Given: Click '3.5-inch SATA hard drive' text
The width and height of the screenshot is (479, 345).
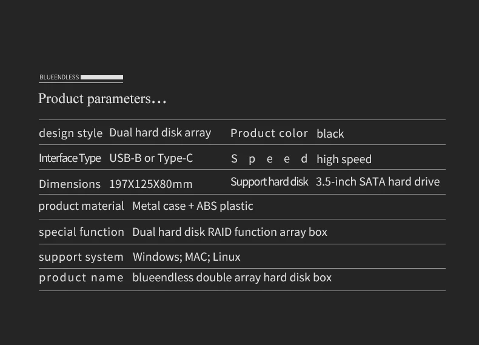Looking at the screenshot, I should [378, 182].
